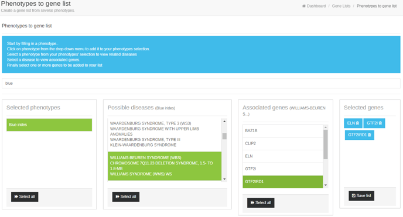The image size is (403, 217).
Task: Select highlighted GTF2IRD1 gene row
Action: (283, 181)
